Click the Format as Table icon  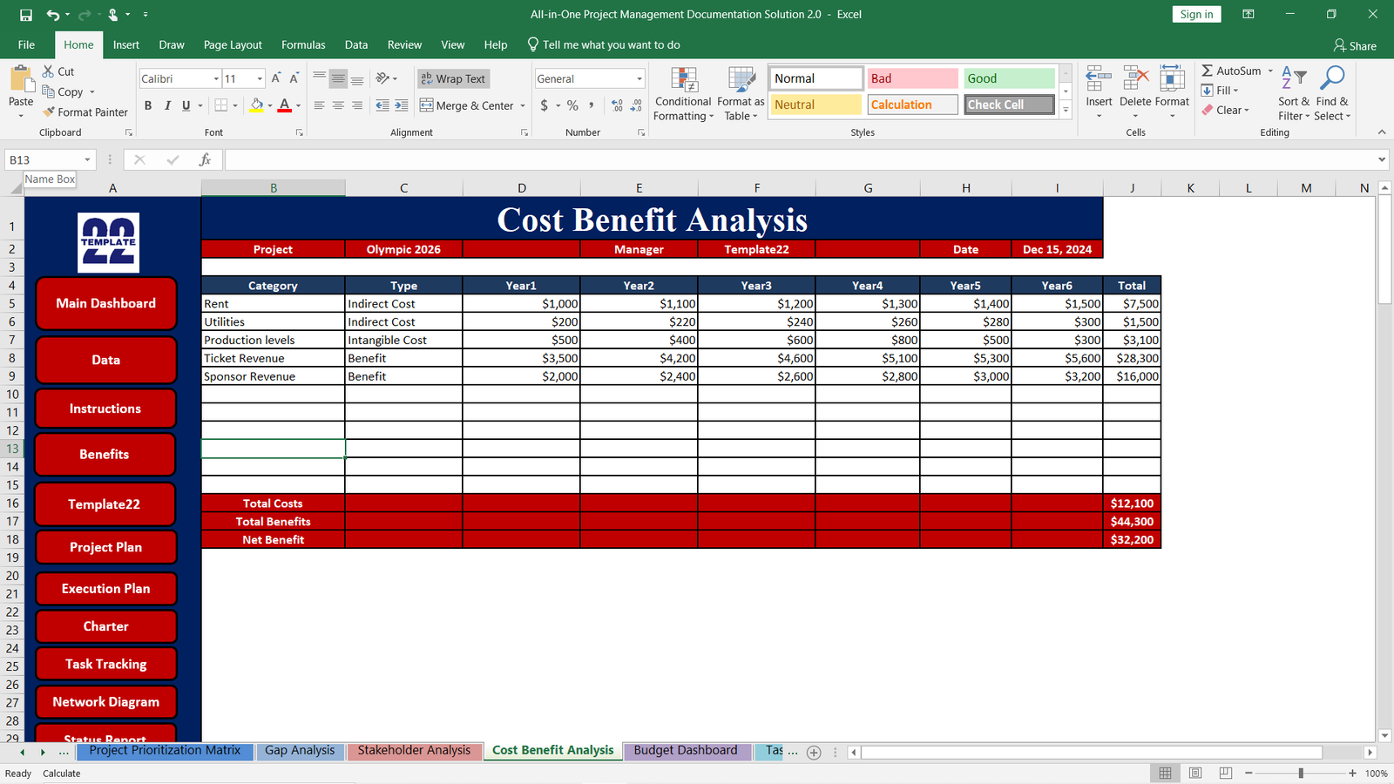tap(741, 80)
